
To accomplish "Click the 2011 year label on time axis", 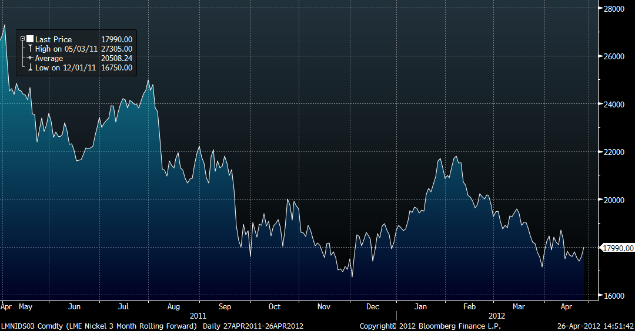I will point(198,315).
